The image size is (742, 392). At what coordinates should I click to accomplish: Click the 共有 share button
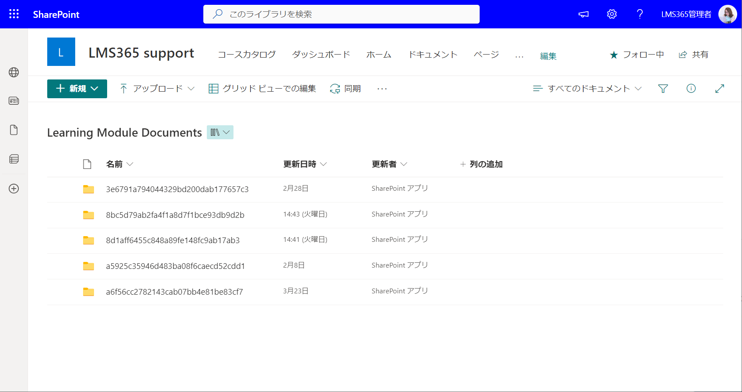[693, 55]
